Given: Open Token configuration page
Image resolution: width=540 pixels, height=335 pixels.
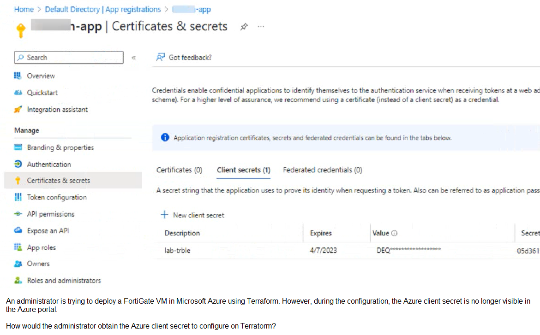Looking at the screenshot, I should (x=57, y=197).
